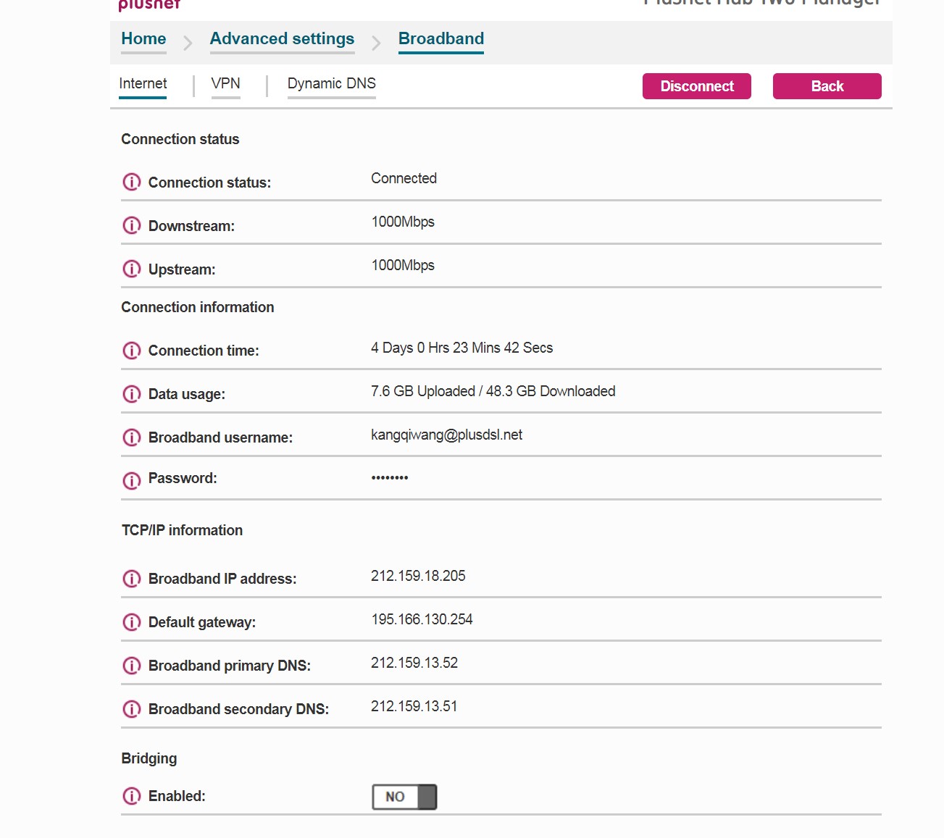Enable Bridging using the NO toggle
The image size is (944, 838).
(404, 796)
